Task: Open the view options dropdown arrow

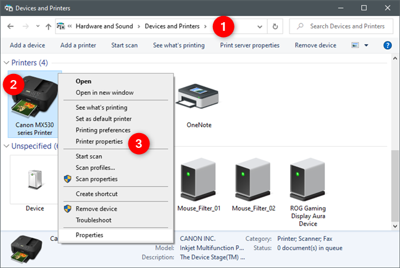Action: click(x=366, y=46)
